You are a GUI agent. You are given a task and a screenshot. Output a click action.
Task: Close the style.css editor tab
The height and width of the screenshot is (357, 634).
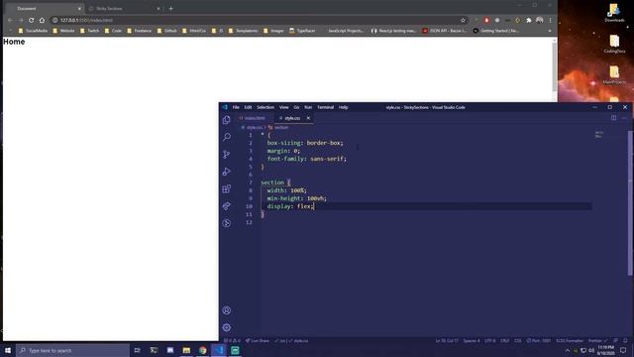pyautogui.click(x=308, y=118)
